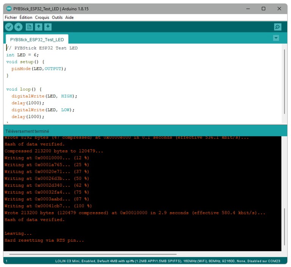Image resolution: width=291 pixels, height=267 pixels.
Task: Open the Serial Monitor magnifier icon
Action: [278, 27]
